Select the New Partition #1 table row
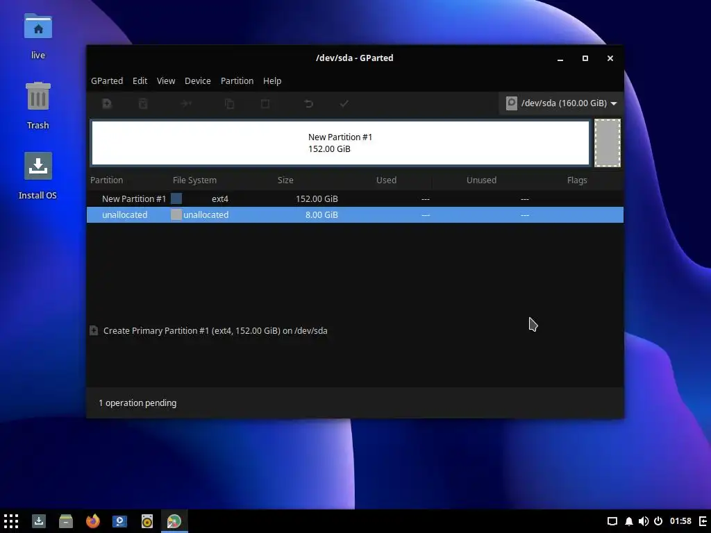The image size is (711, 533). [355, 198]
